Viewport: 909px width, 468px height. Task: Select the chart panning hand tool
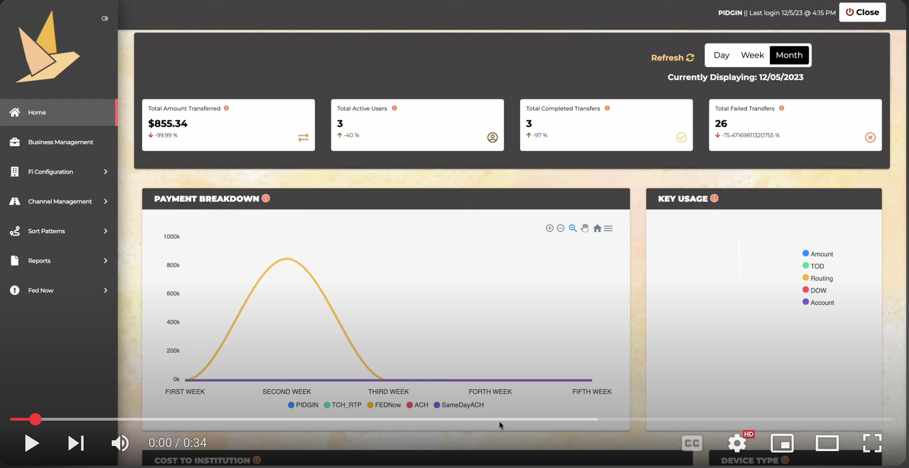pos(585,228)
